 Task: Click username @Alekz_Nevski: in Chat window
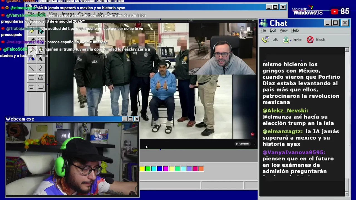pyautogui.click(x=285, y=111)
